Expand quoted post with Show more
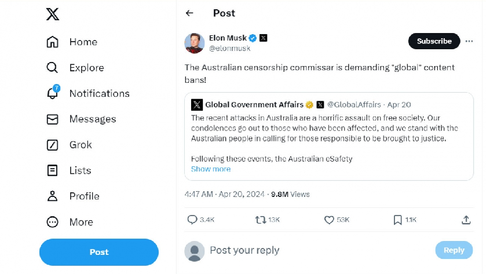 coord(211,169)
